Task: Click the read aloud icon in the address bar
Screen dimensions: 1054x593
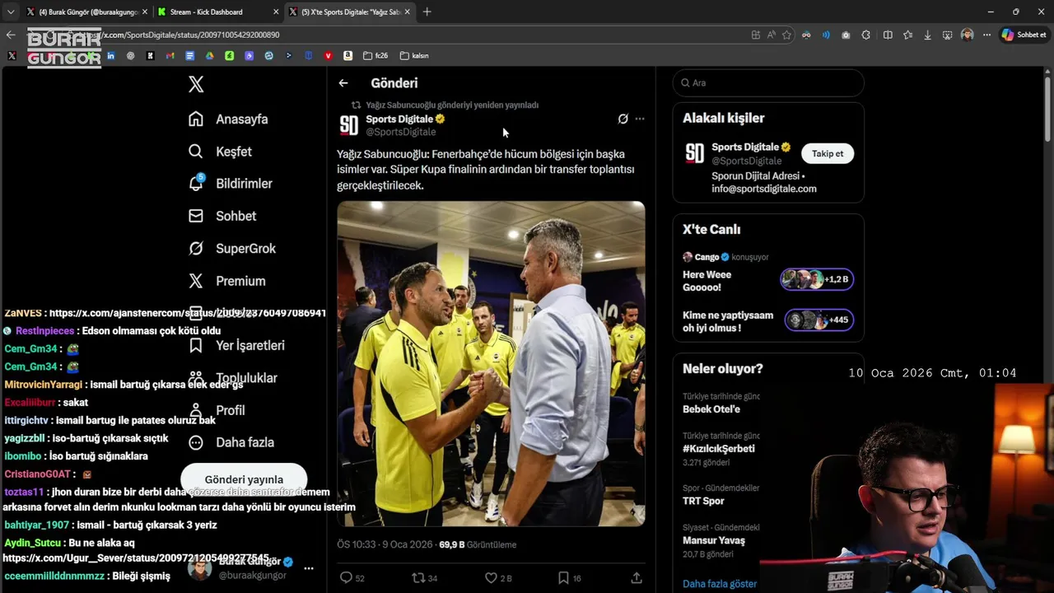Action: (x=772, y=35)
